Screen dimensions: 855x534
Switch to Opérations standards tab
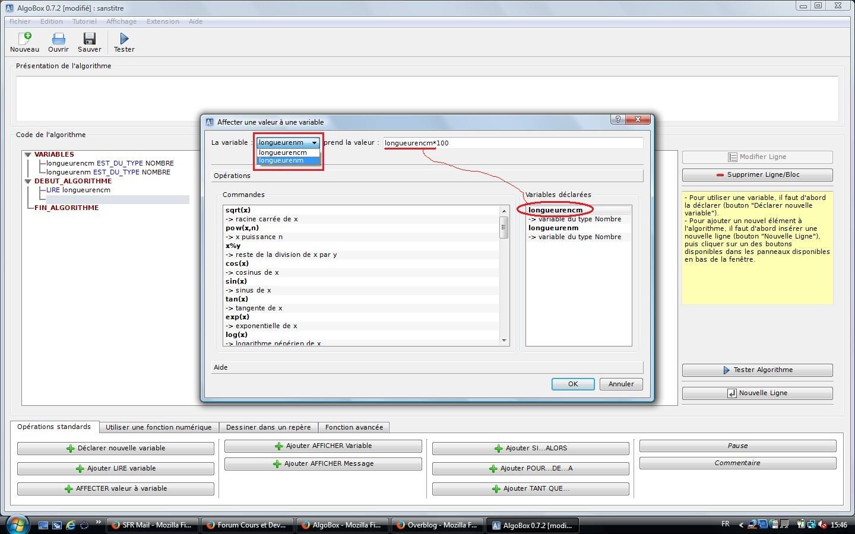tap(54, 427)
